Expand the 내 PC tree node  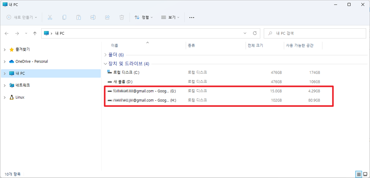coord(5,74)
